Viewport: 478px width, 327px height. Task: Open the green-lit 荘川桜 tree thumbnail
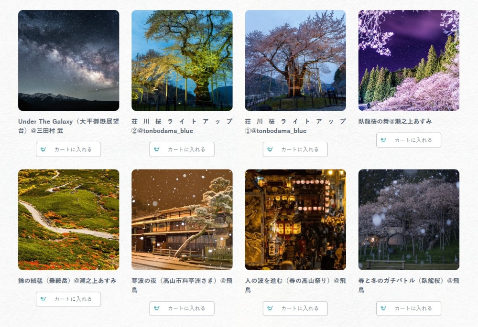click(182, 60)
